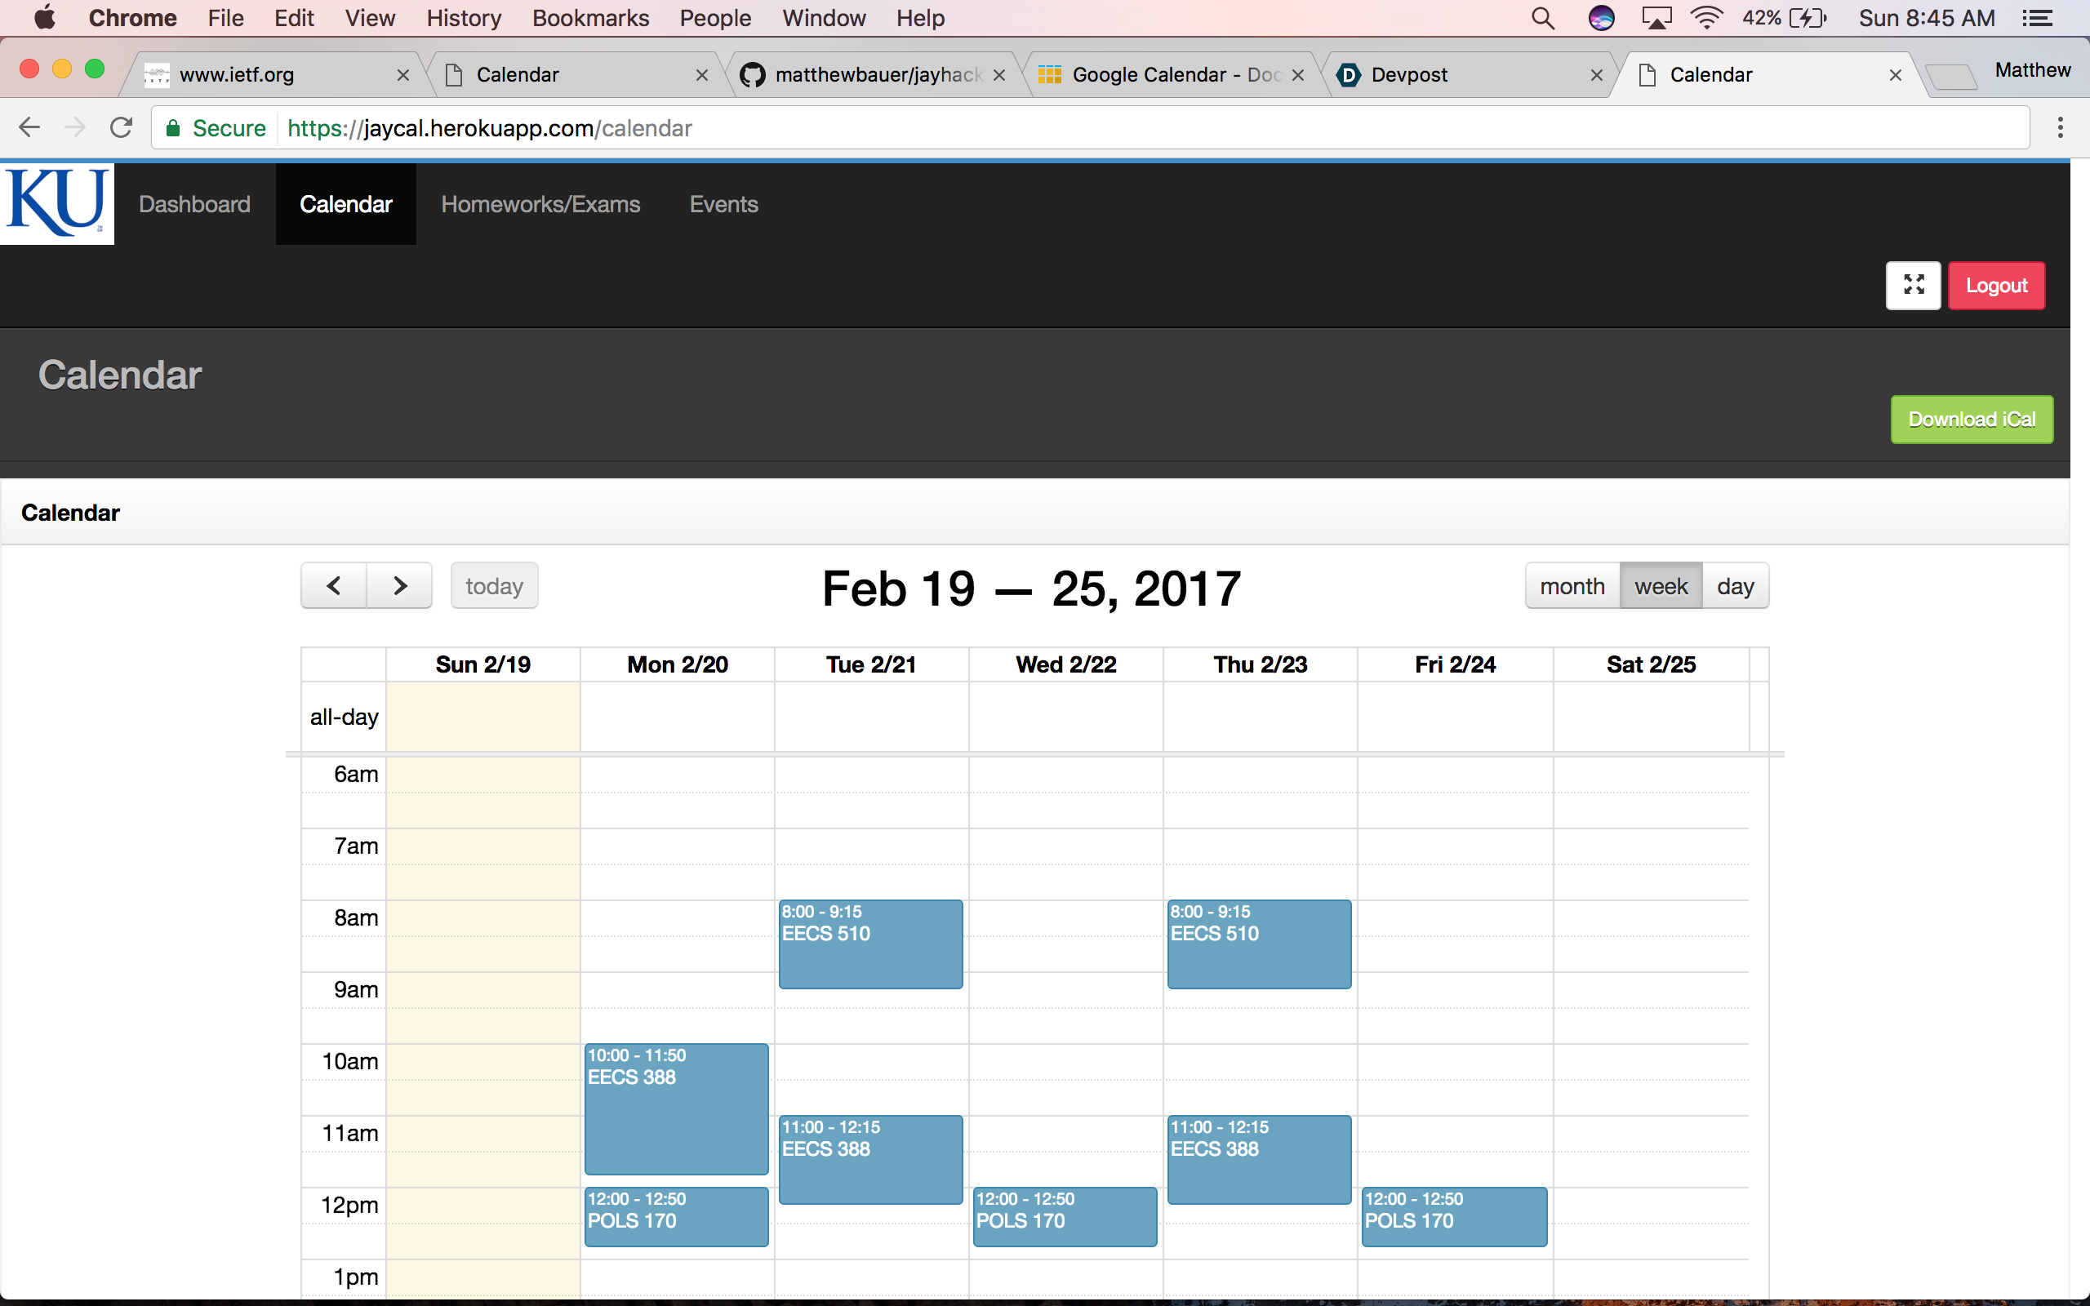The image size is (2090, 1306).
Task: Navigate back with browser back arrow
Action: pos(29,128)
